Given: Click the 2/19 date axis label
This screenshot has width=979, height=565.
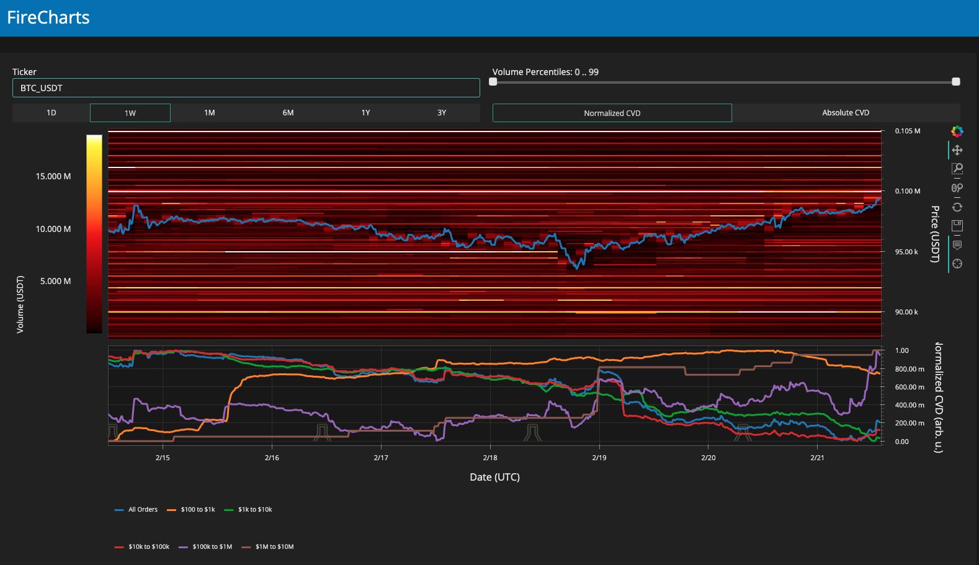Looking at the screenshot, I should coord(599,458).
